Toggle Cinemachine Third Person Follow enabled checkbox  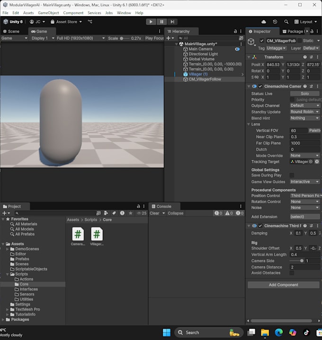[260, 226]
